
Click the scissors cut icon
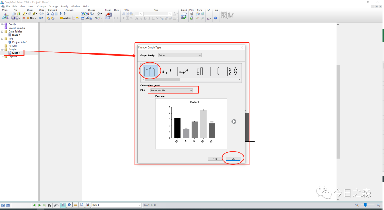click(x=48, y=14)
